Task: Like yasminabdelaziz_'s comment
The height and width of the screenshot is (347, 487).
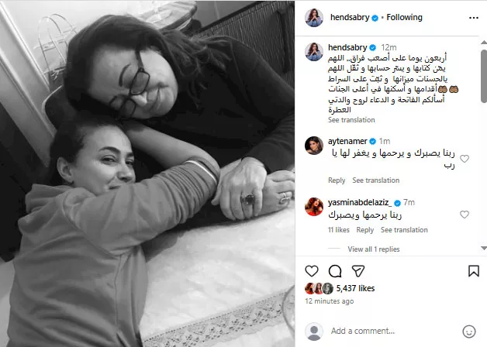Action: (465, 215)
